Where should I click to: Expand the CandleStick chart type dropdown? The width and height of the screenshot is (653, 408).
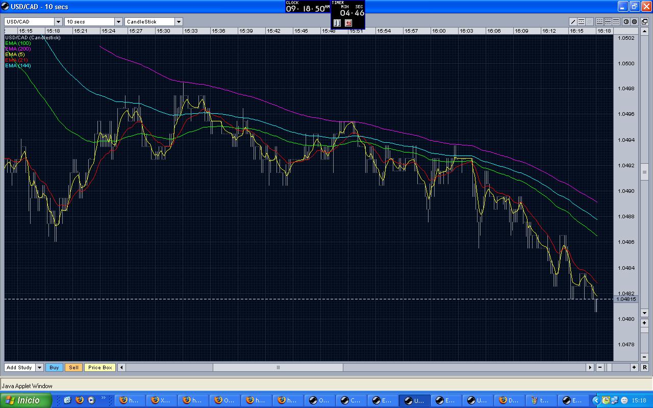[x=179, y=22]
